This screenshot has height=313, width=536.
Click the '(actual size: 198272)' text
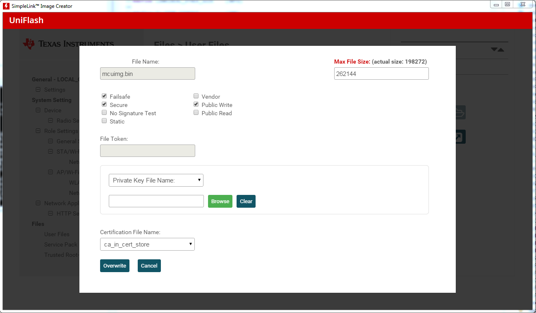[400, 62]
